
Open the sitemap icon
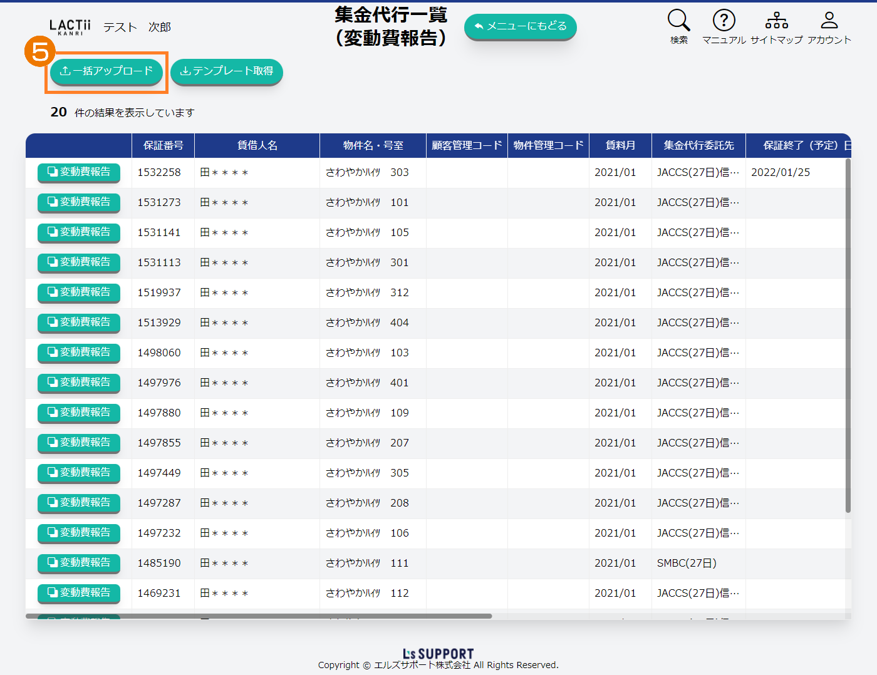tap(776, 21)
